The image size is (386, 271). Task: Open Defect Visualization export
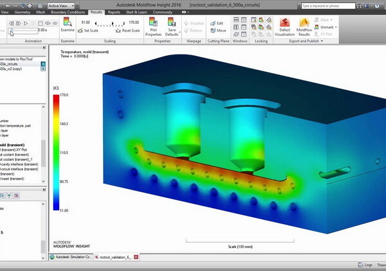tap(284, 27)
